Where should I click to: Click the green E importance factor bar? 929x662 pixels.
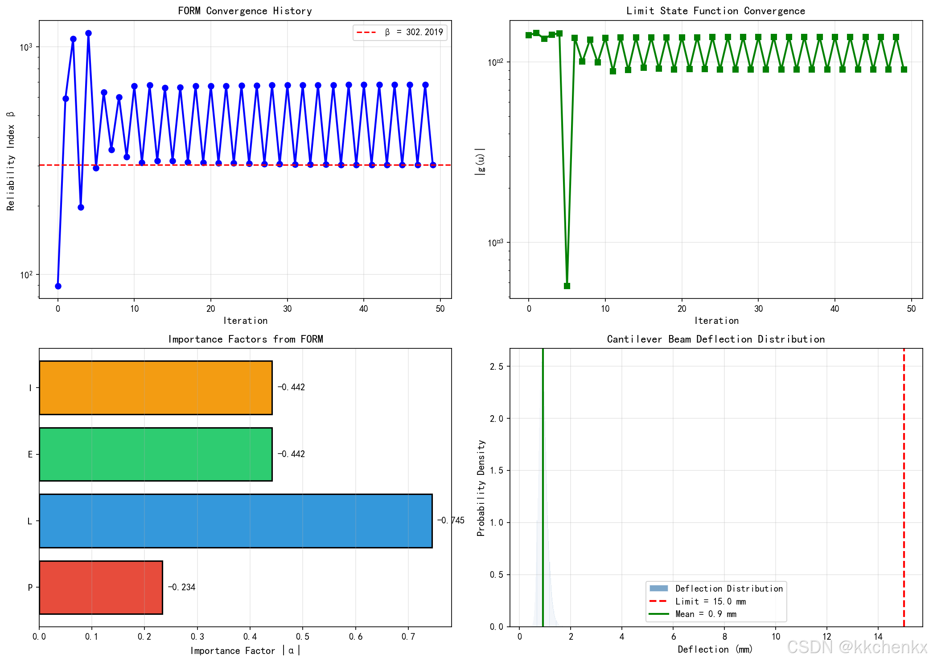tap(156, 454)
